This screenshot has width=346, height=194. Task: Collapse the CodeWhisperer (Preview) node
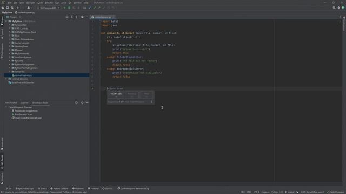tap(6, 107)
